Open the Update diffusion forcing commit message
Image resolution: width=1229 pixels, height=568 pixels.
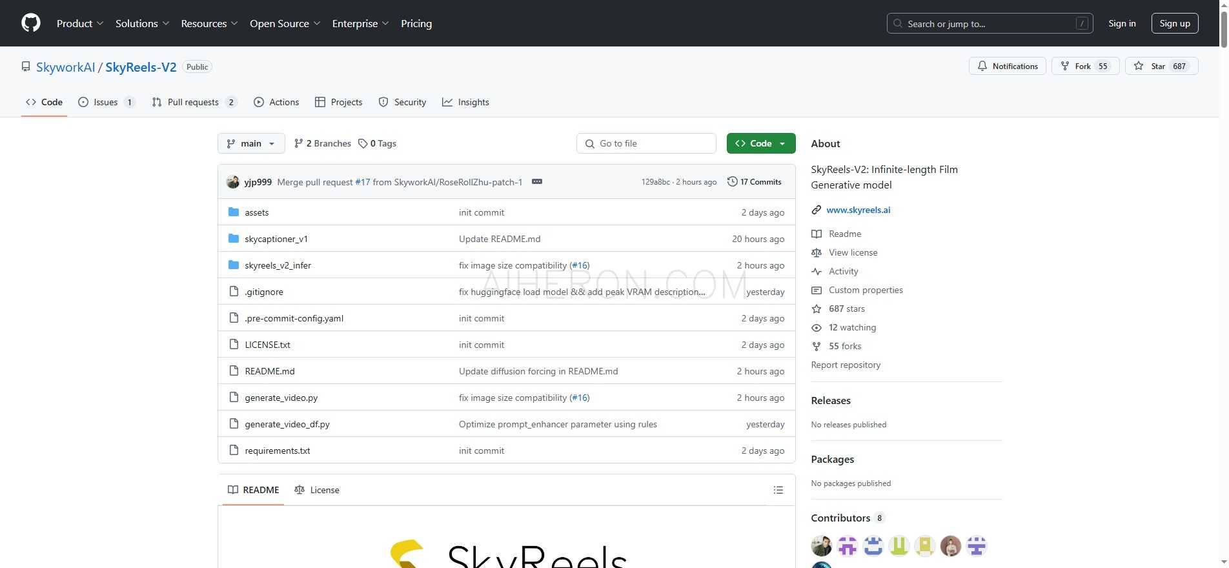click(538, 371)
